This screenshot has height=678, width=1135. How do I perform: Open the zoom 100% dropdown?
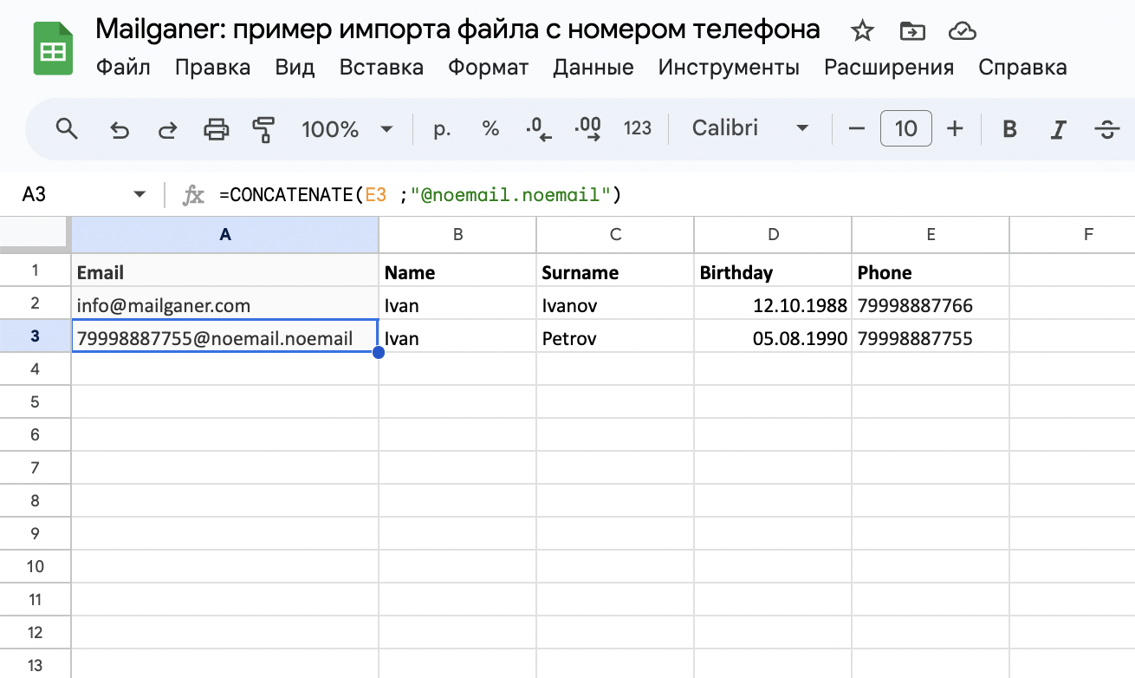347,129
